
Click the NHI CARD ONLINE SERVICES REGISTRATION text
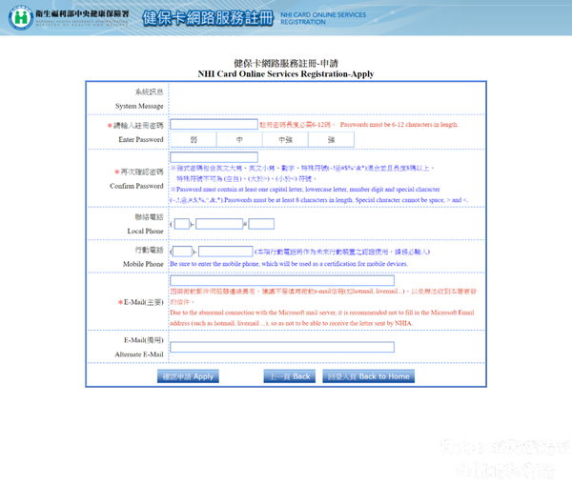(x=323, y=18)
